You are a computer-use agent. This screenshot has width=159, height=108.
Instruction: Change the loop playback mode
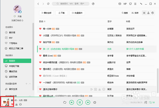coord(65,102)
